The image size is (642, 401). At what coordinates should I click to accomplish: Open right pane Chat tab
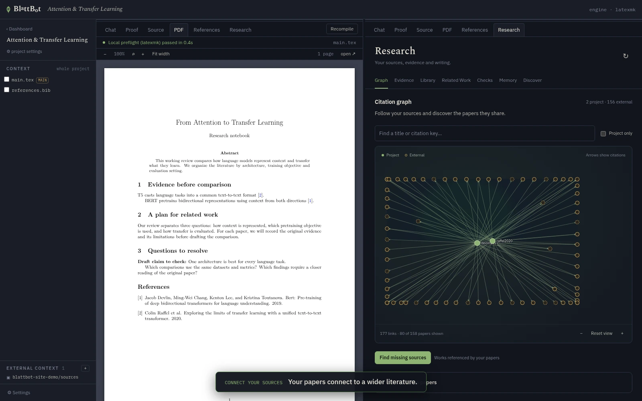click(379, 30)
